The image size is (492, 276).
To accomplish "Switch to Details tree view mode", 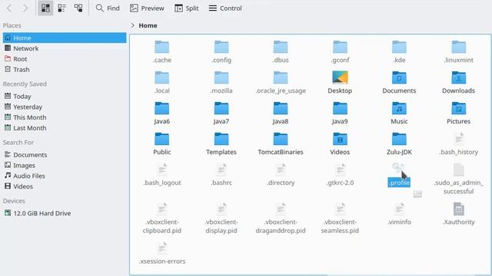I will [x=78, y=8].
